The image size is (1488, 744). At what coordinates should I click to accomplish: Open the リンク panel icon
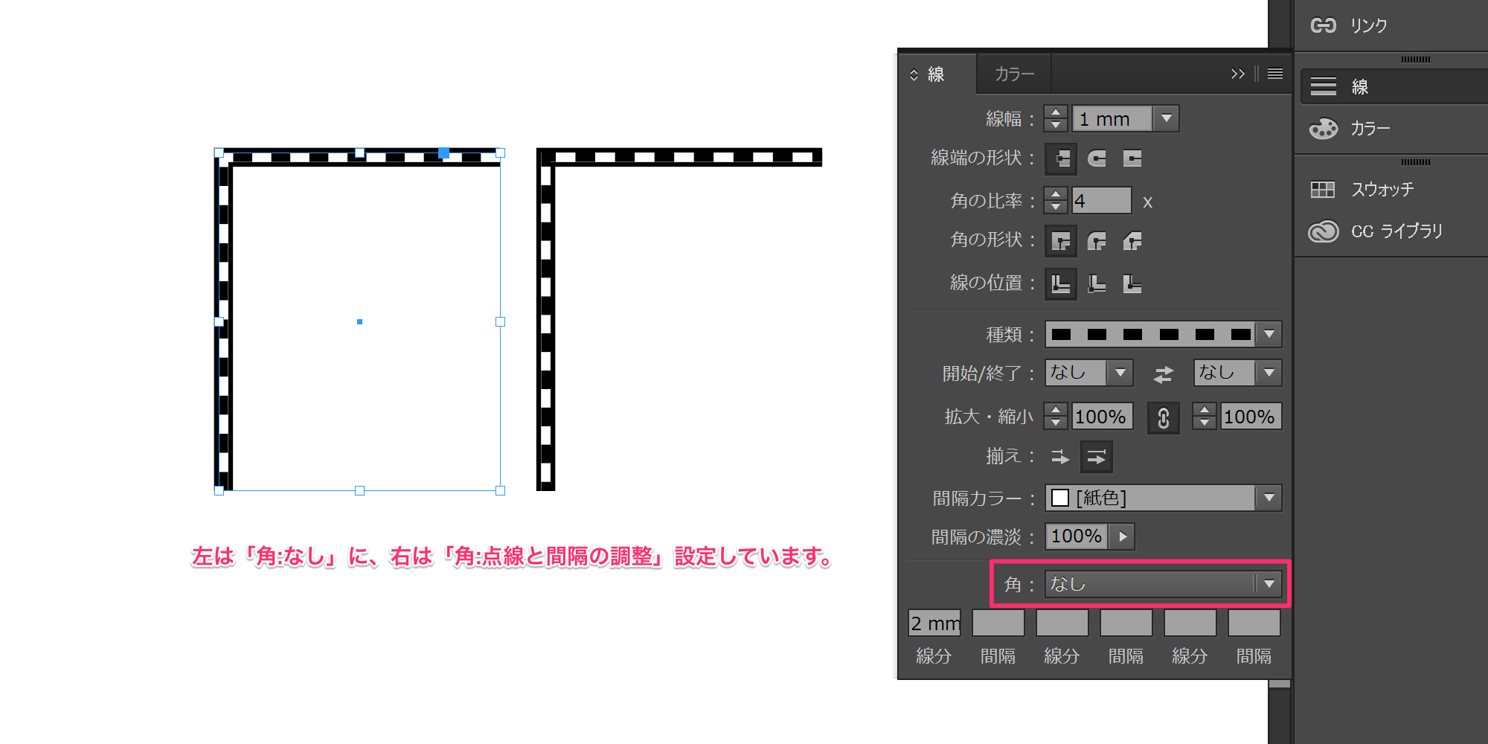1324,25
